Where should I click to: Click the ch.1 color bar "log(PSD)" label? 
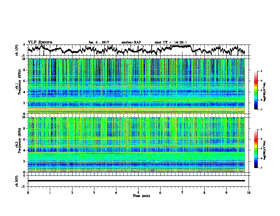tap(264, 92)
